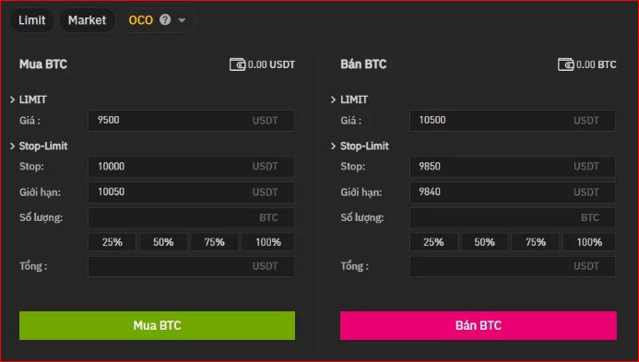Select the OCO order tab

click(x=140, y=20)
